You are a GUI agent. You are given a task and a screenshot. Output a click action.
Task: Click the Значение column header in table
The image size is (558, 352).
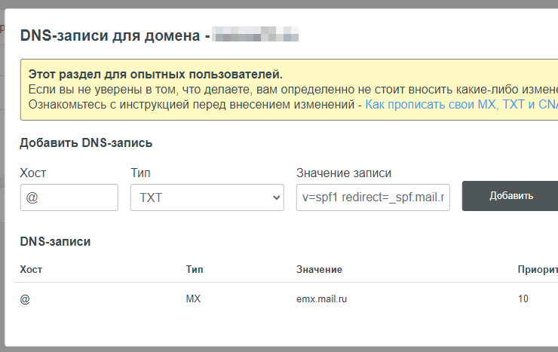(x=319, y=269)
